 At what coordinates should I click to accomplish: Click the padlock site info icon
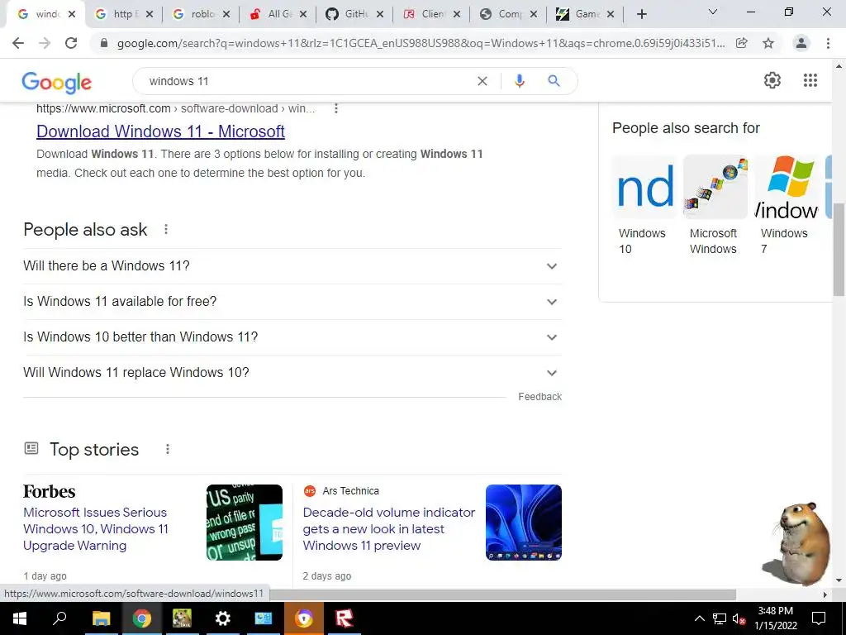click(x=104, y=43)
